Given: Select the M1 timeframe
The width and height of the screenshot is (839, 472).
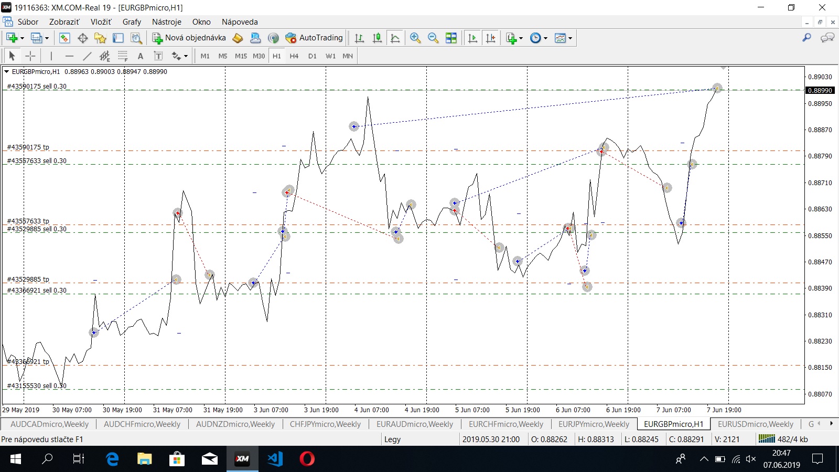Looking at the screenshot, I should (205, 56).
